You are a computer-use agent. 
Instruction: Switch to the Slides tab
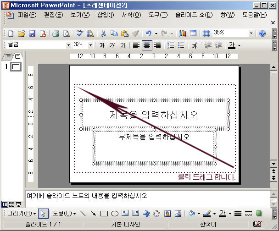17,56
